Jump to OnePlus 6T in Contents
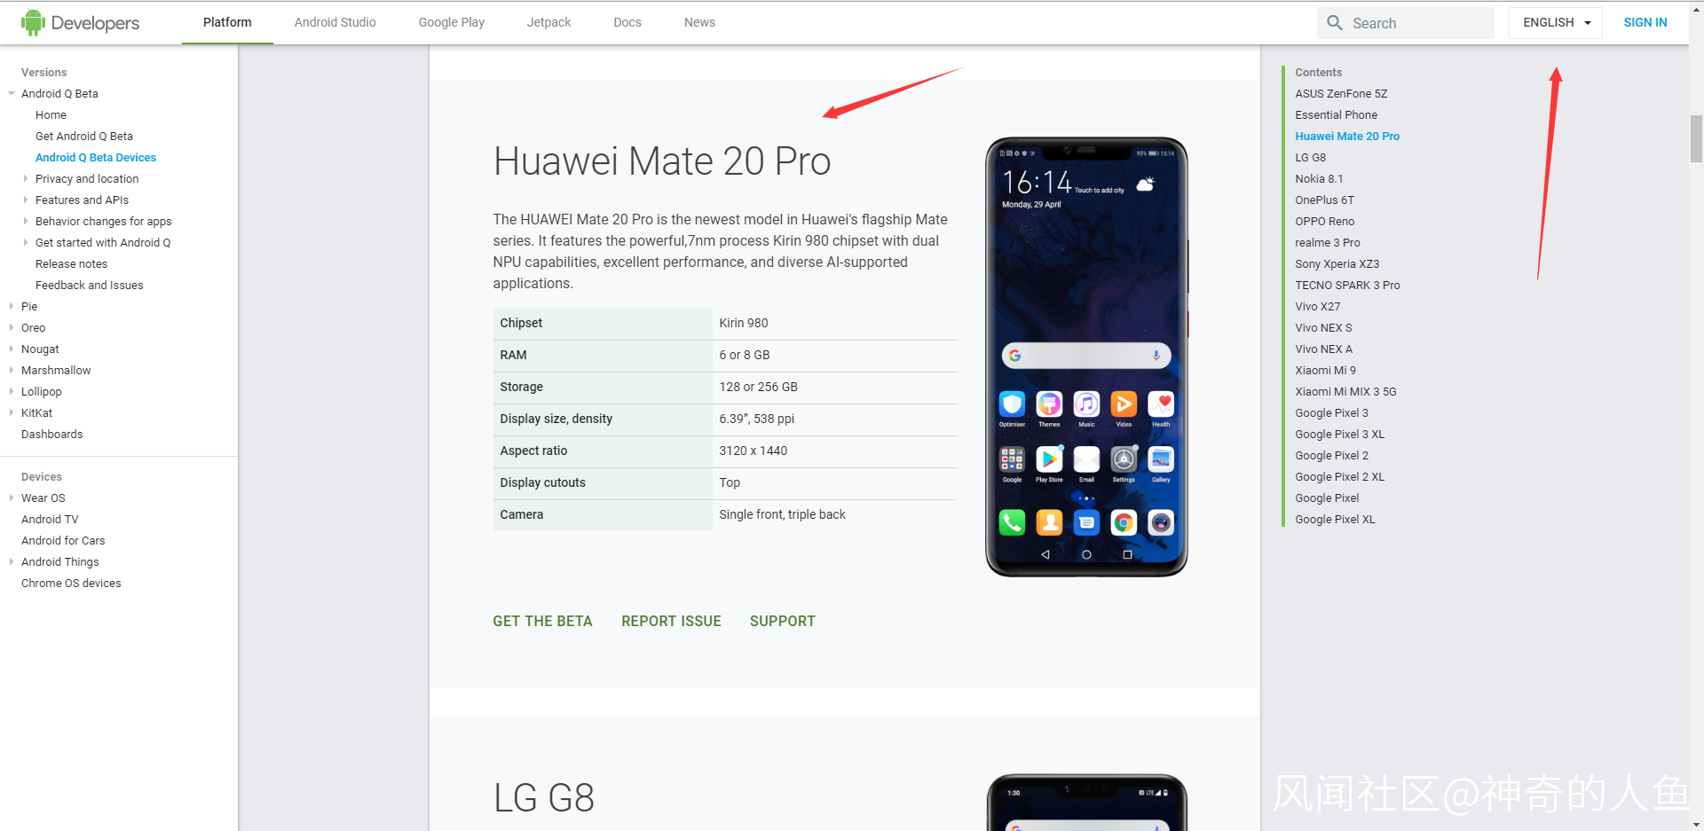The width and height of the screenshot is (1704, 831). 1324,200
